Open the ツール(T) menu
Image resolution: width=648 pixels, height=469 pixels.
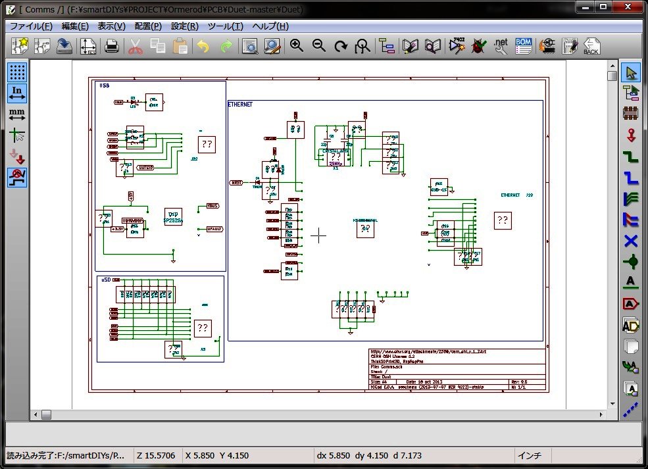pos(225,26)
